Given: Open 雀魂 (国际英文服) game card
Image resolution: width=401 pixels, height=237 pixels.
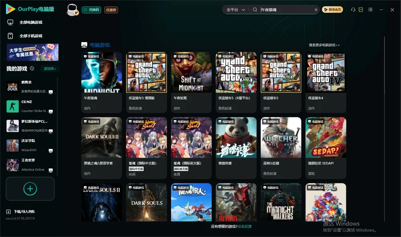Looking at the screenshot, I should (191, 148).
